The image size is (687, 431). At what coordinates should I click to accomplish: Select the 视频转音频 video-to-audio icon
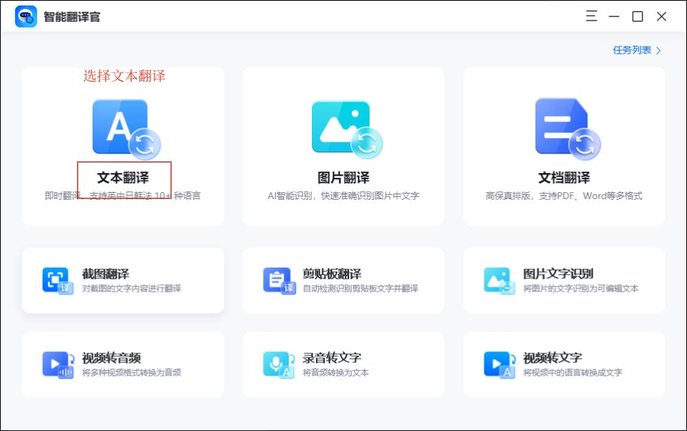click(57, 364)
